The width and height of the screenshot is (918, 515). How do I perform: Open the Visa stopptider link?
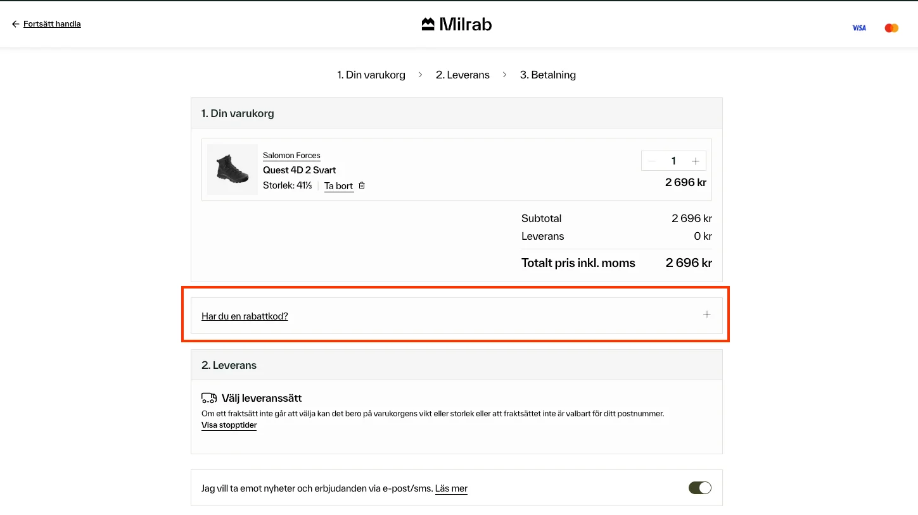[229, 425]
